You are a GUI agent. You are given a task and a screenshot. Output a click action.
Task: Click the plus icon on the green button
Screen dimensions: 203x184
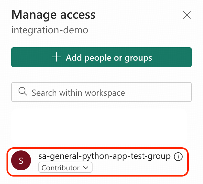(x=56, y=57)
